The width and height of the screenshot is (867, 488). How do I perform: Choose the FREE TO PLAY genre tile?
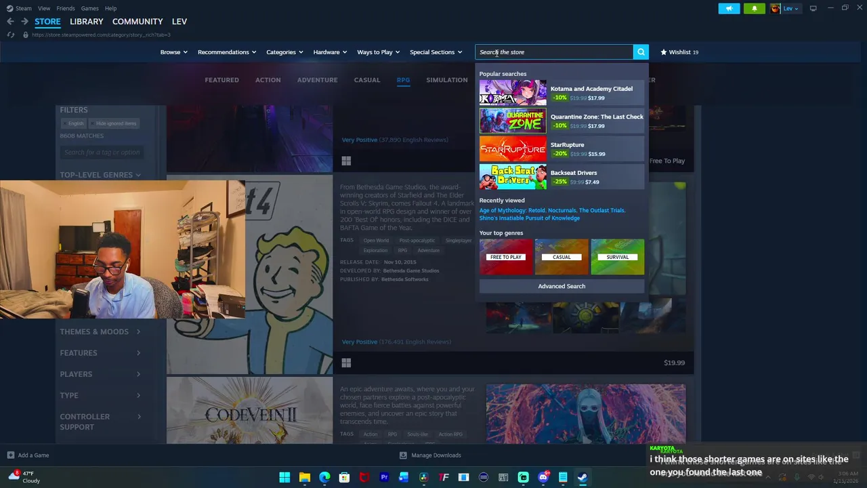(506, 257)
